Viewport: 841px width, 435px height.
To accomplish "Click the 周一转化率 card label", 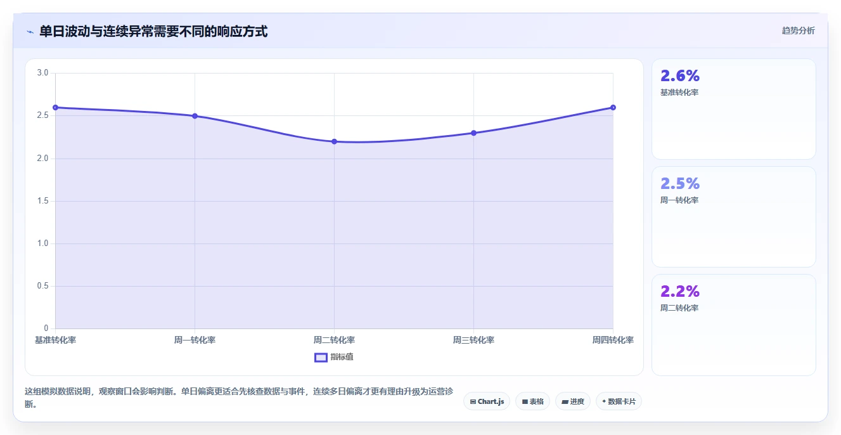I will [679, 200].
